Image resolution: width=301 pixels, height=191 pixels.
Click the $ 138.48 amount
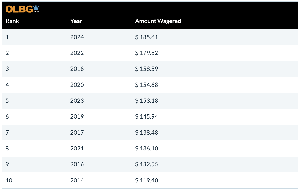tap(147, 132)
